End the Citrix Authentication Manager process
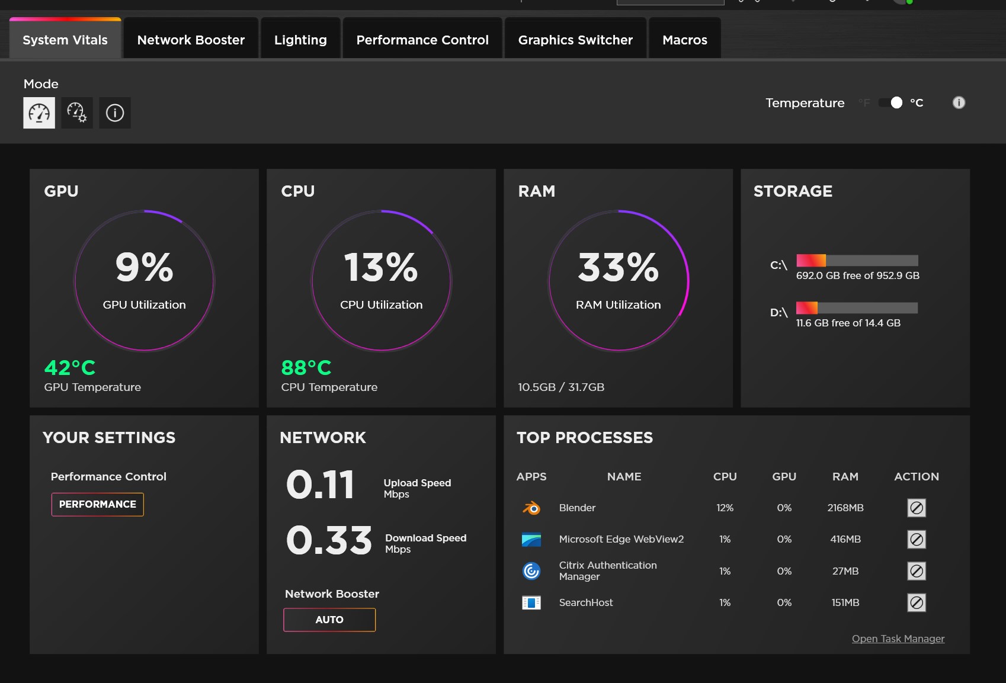Viewport: 1006px width, 683px height. pos(917,571)
